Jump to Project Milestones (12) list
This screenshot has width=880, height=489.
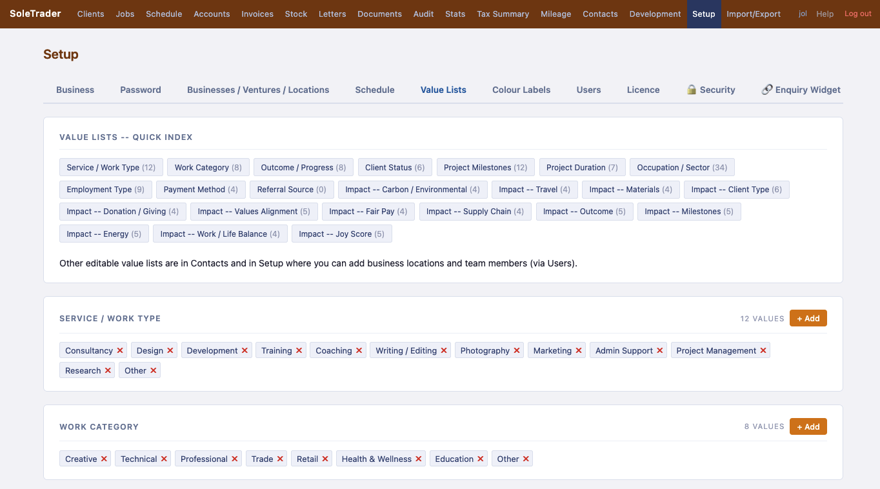pyautogui.click(x=486, y=168)
